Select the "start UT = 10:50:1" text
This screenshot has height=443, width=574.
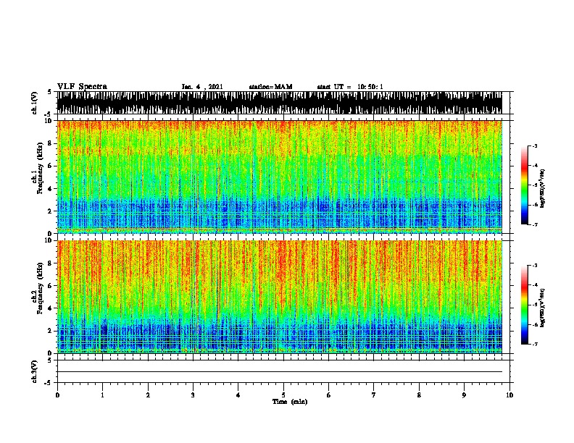(350, 87)
